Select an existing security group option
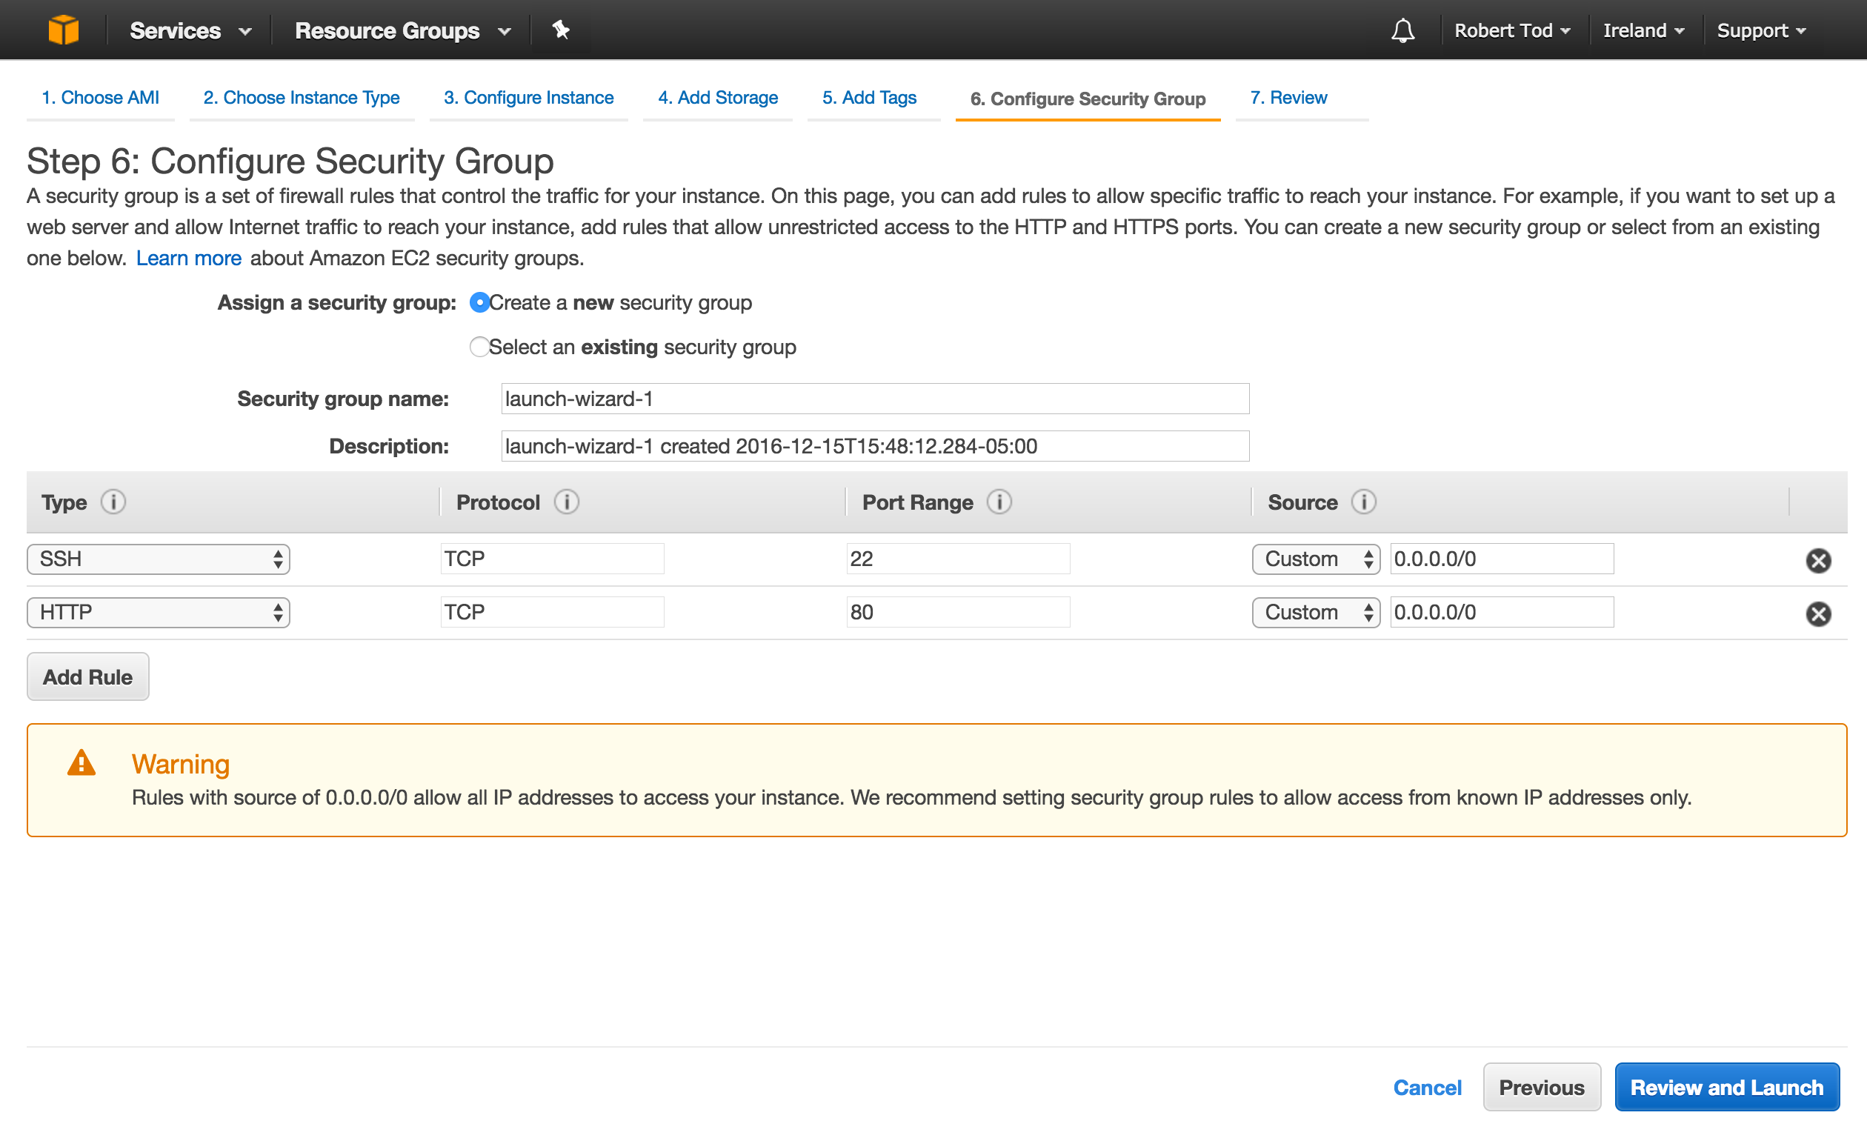 [x=479, y=347]
